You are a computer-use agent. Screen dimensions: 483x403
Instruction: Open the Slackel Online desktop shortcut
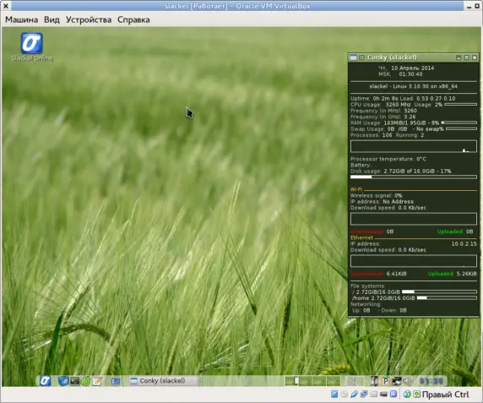(x=32, y=46)
